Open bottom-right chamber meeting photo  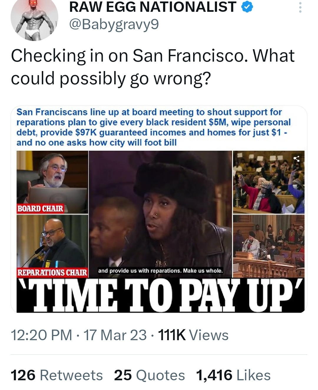(x=269, y=246)
